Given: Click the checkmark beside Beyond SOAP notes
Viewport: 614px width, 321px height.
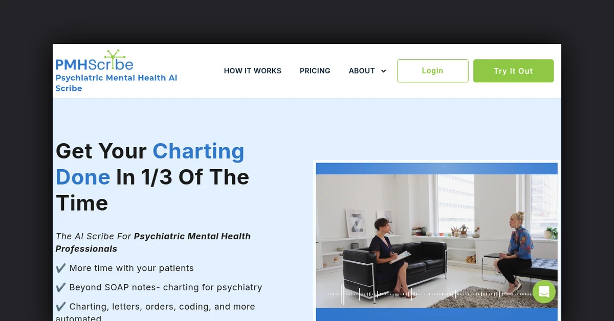Looking at the screenshot, I should [x=61, y=287].
